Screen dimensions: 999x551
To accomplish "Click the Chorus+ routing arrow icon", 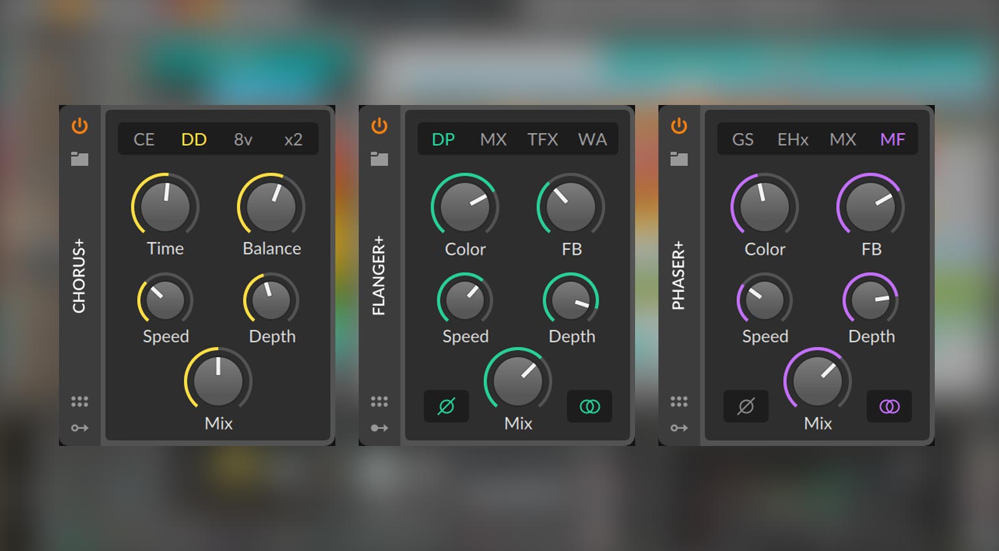I will pos(80,428).
